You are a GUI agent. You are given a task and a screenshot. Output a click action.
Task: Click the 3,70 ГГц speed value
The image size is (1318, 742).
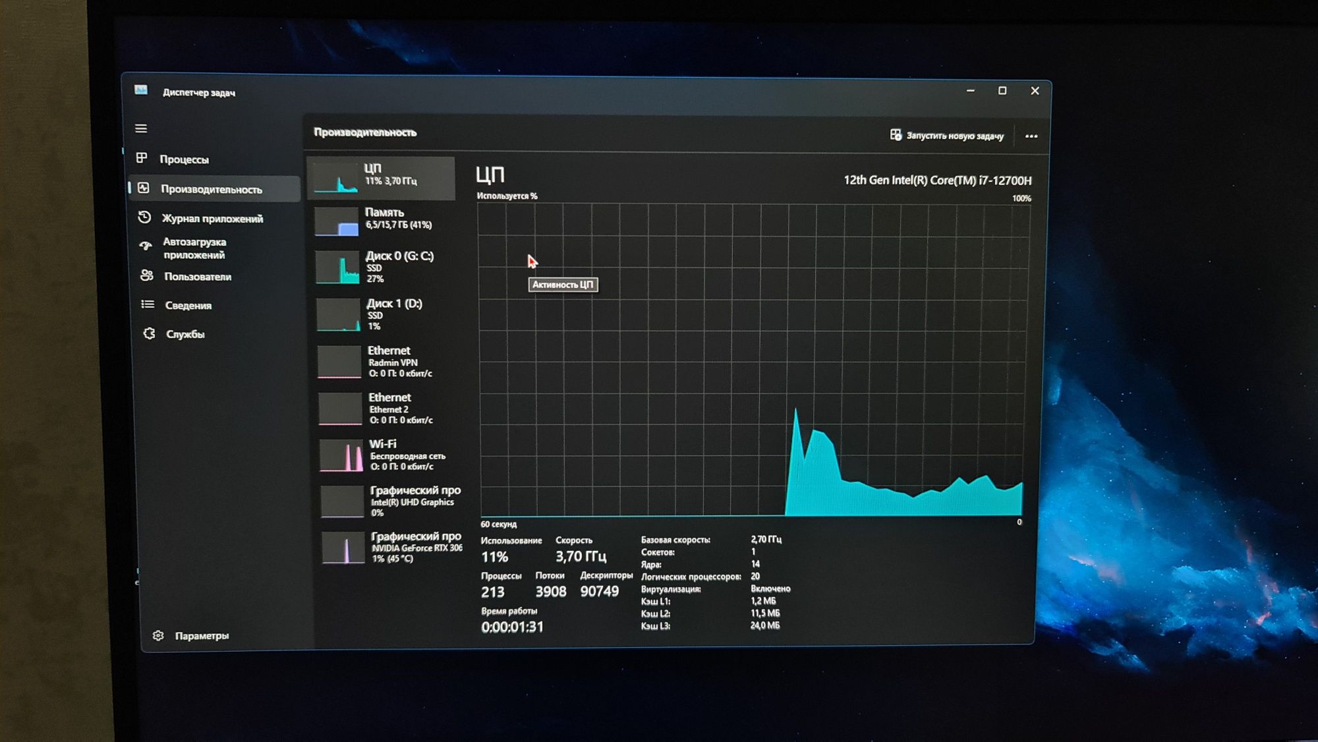[581, 557]
